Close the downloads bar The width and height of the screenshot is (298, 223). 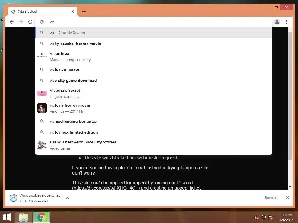287,198
